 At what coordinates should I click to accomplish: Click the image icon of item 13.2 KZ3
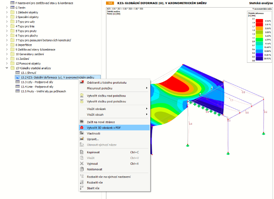point(17,77)
